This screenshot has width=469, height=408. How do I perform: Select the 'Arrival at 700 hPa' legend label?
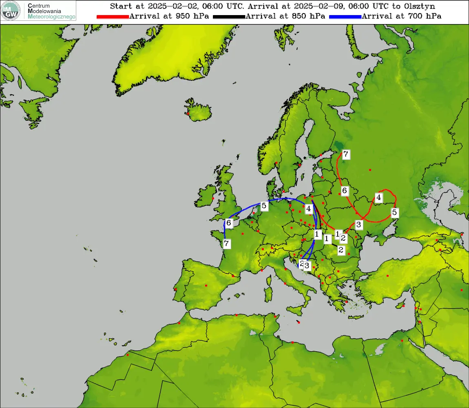pos(401,16)
